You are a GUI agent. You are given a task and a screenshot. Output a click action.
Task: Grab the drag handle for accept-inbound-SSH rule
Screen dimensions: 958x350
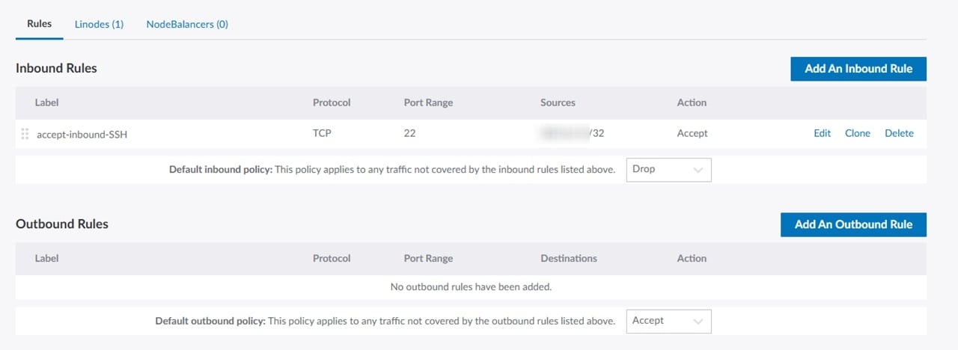tap(25, 134)
